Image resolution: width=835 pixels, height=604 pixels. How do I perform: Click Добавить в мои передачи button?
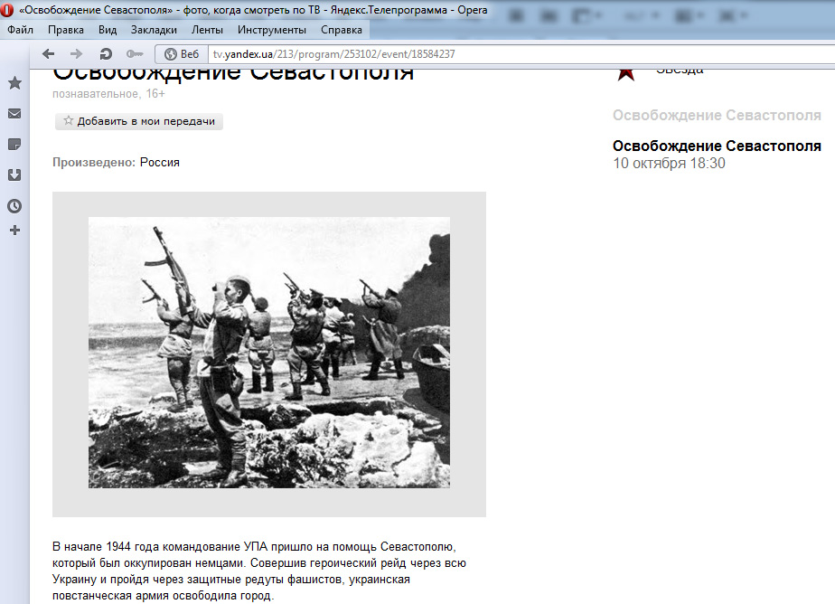click(139, 121)
